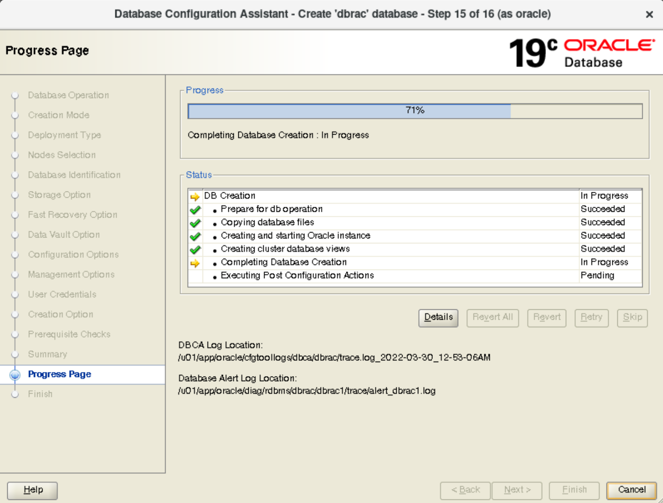Click green checkmark next to Prepare for db operation

(x=195, y=210)
